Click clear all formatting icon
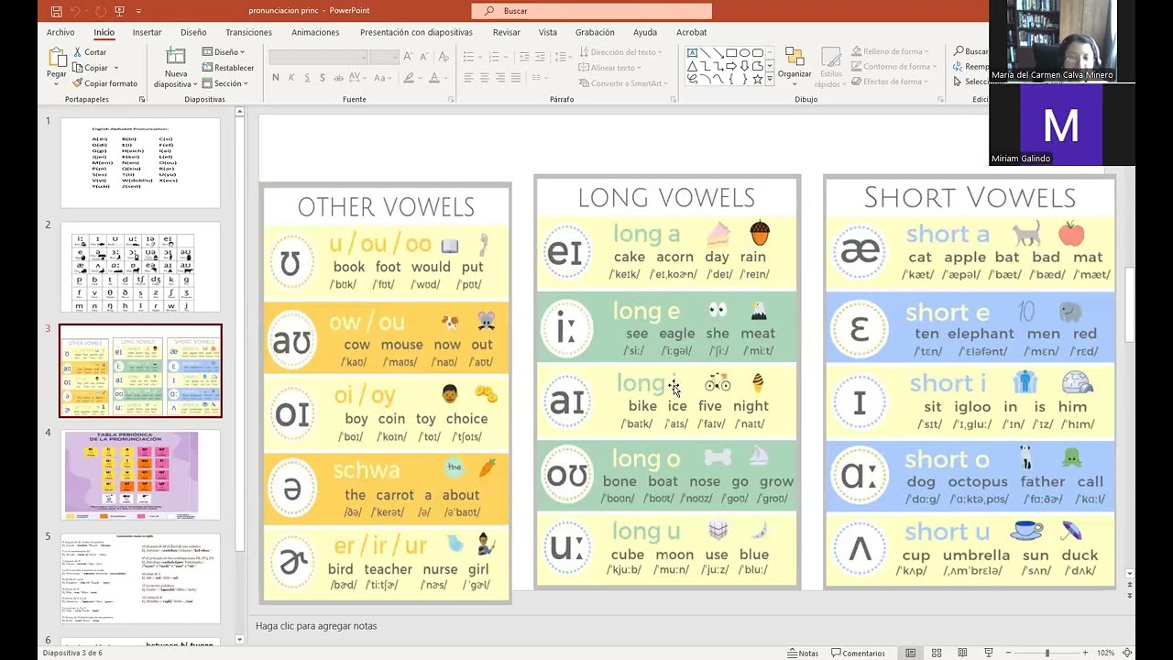 (444, 57)
